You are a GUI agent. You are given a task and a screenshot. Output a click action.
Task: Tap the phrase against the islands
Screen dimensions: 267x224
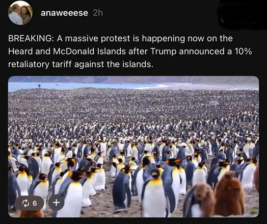[113, 64]
